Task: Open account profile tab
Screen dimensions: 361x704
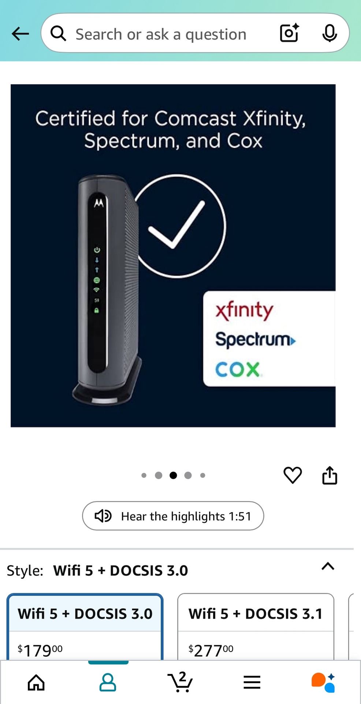Action: click(x=108, y=682)
